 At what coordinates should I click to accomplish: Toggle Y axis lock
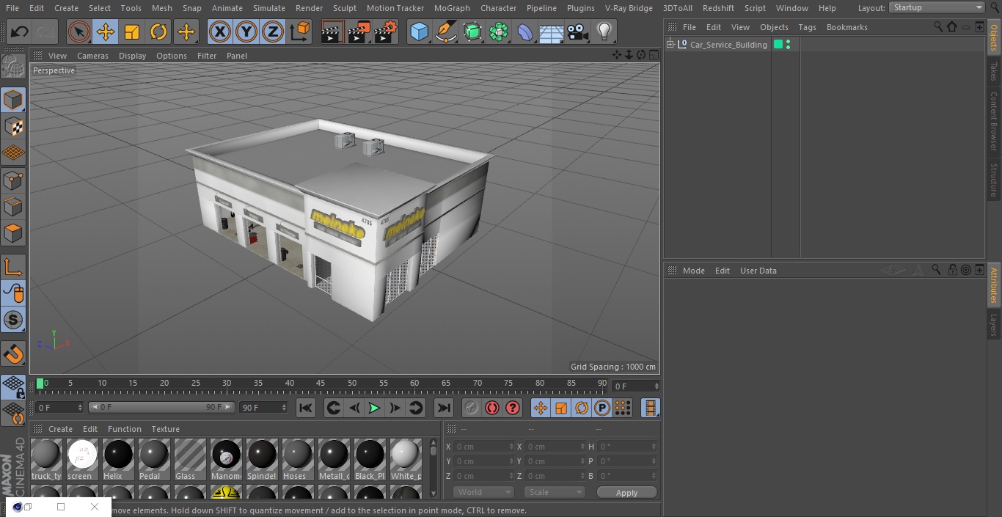[x=246, y=32]
